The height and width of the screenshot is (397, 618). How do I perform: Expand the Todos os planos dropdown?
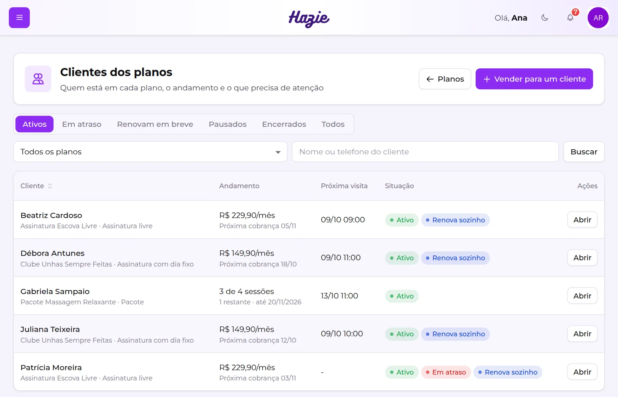[x=150, y=152]
